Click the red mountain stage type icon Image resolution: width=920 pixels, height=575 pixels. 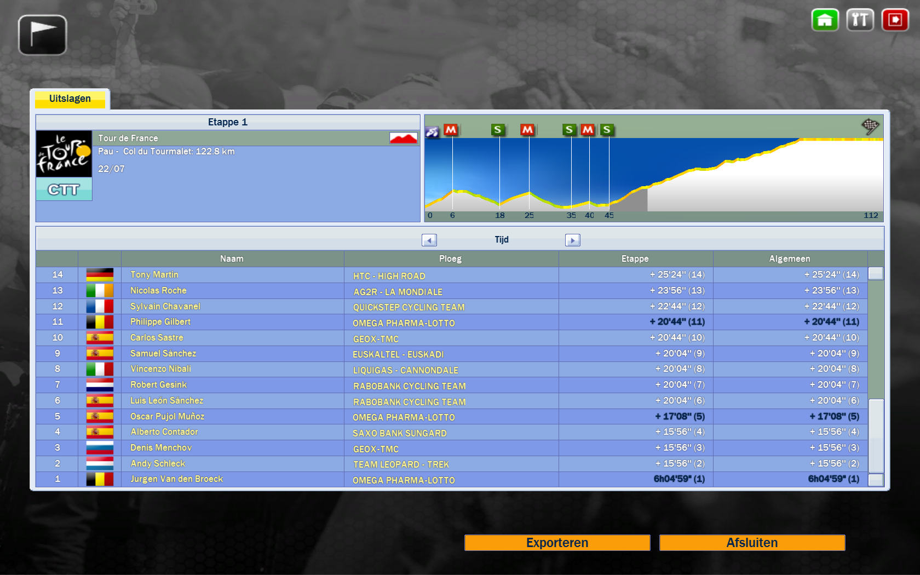click(403, 138)
